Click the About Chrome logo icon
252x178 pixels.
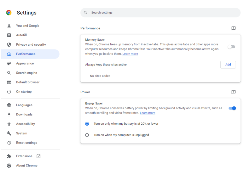(9, 166)
